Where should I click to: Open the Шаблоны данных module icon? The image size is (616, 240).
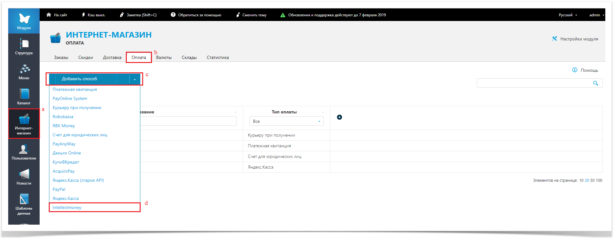(24, 200)
